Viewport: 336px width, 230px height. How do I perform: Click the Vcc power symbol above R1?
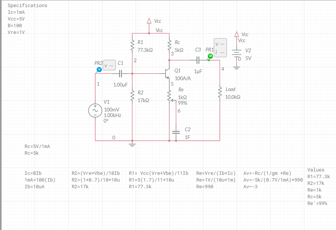coord(149,21)
